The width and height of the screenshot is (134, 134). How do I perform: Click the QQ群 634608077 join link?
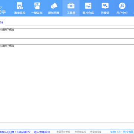click(15, 132)
